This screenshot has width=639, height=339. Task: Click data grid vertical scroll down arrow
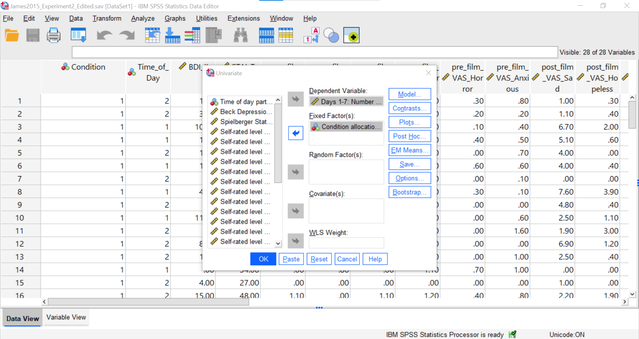(632, 294)
